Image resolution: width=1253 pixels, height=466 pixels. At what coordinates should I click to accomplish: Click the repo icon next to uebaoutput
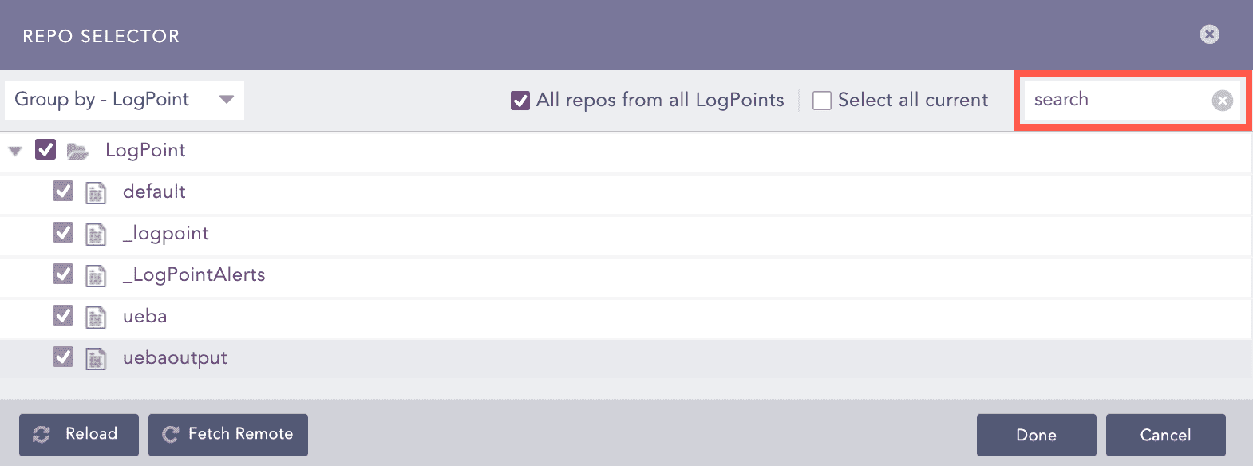96,357
